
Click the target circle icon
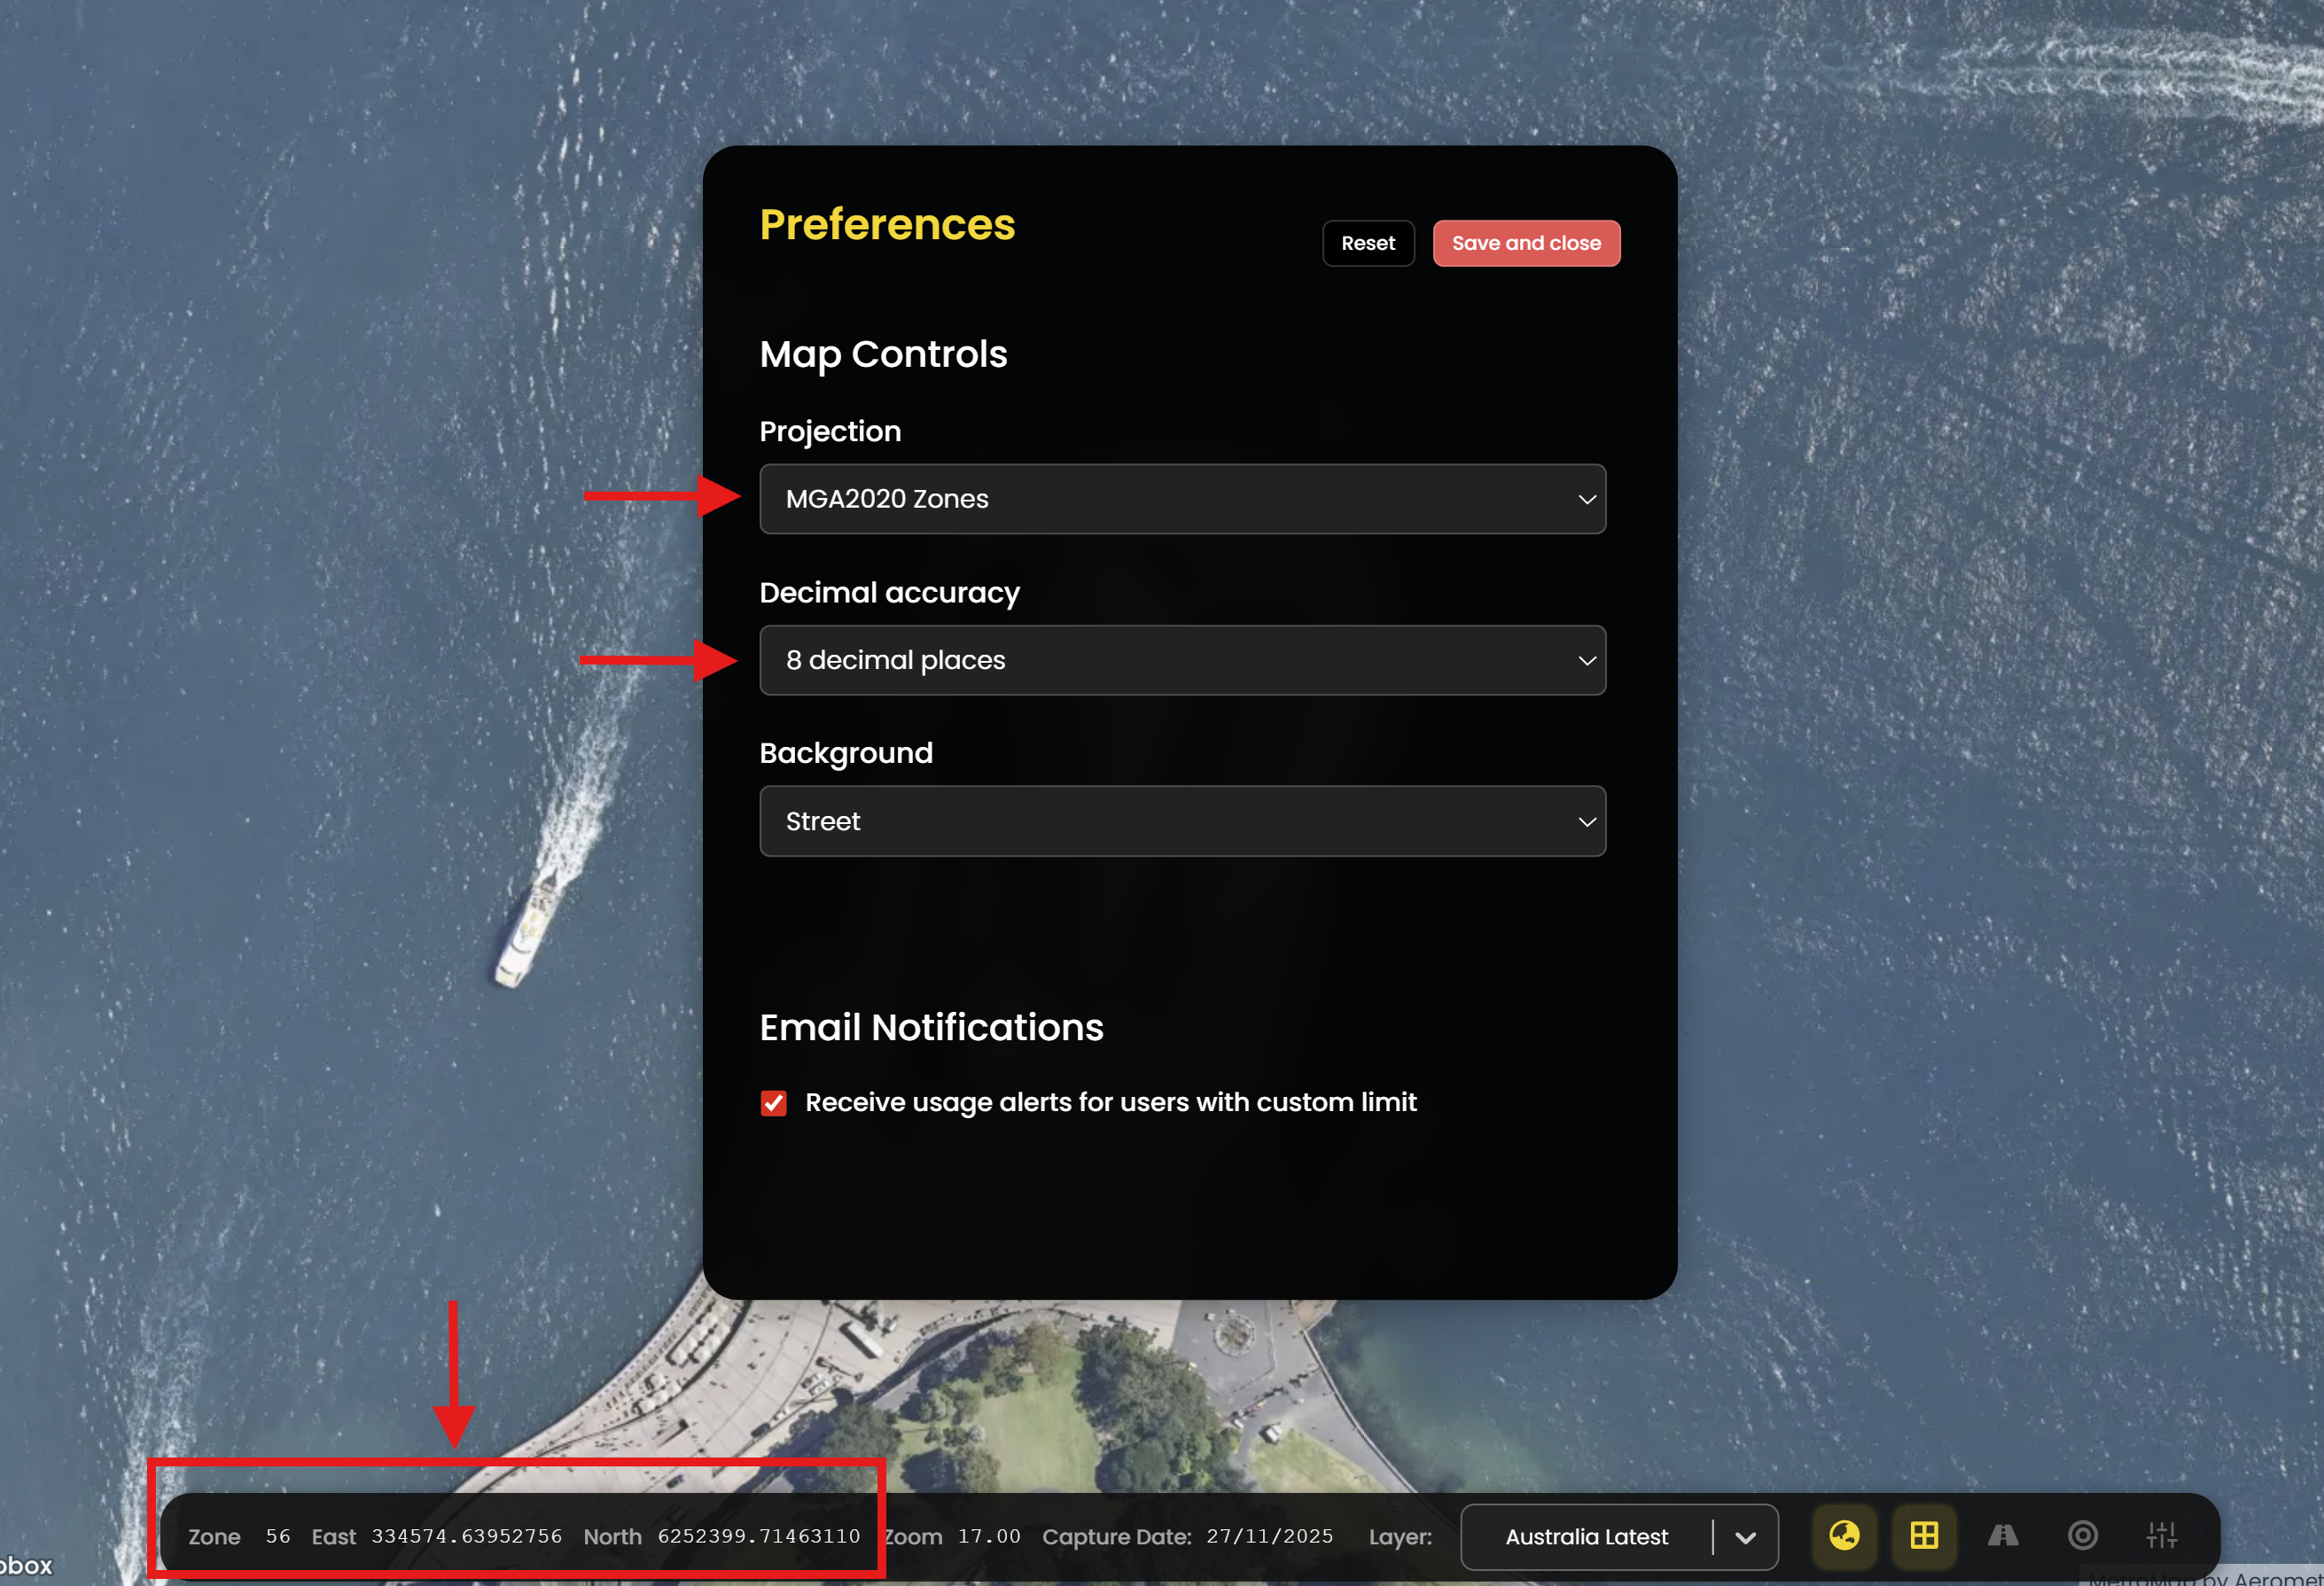pyautogui.click(x=2082, y=1535)
